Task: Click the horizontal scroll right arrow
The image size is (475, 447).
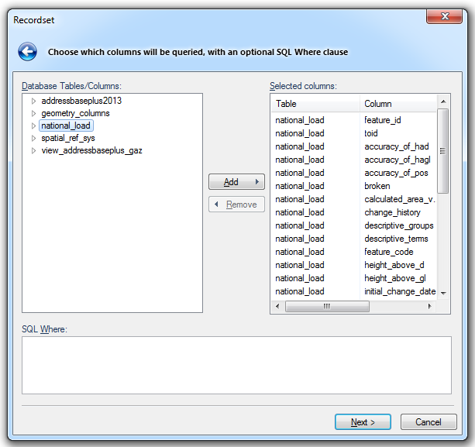Action: 429,306
